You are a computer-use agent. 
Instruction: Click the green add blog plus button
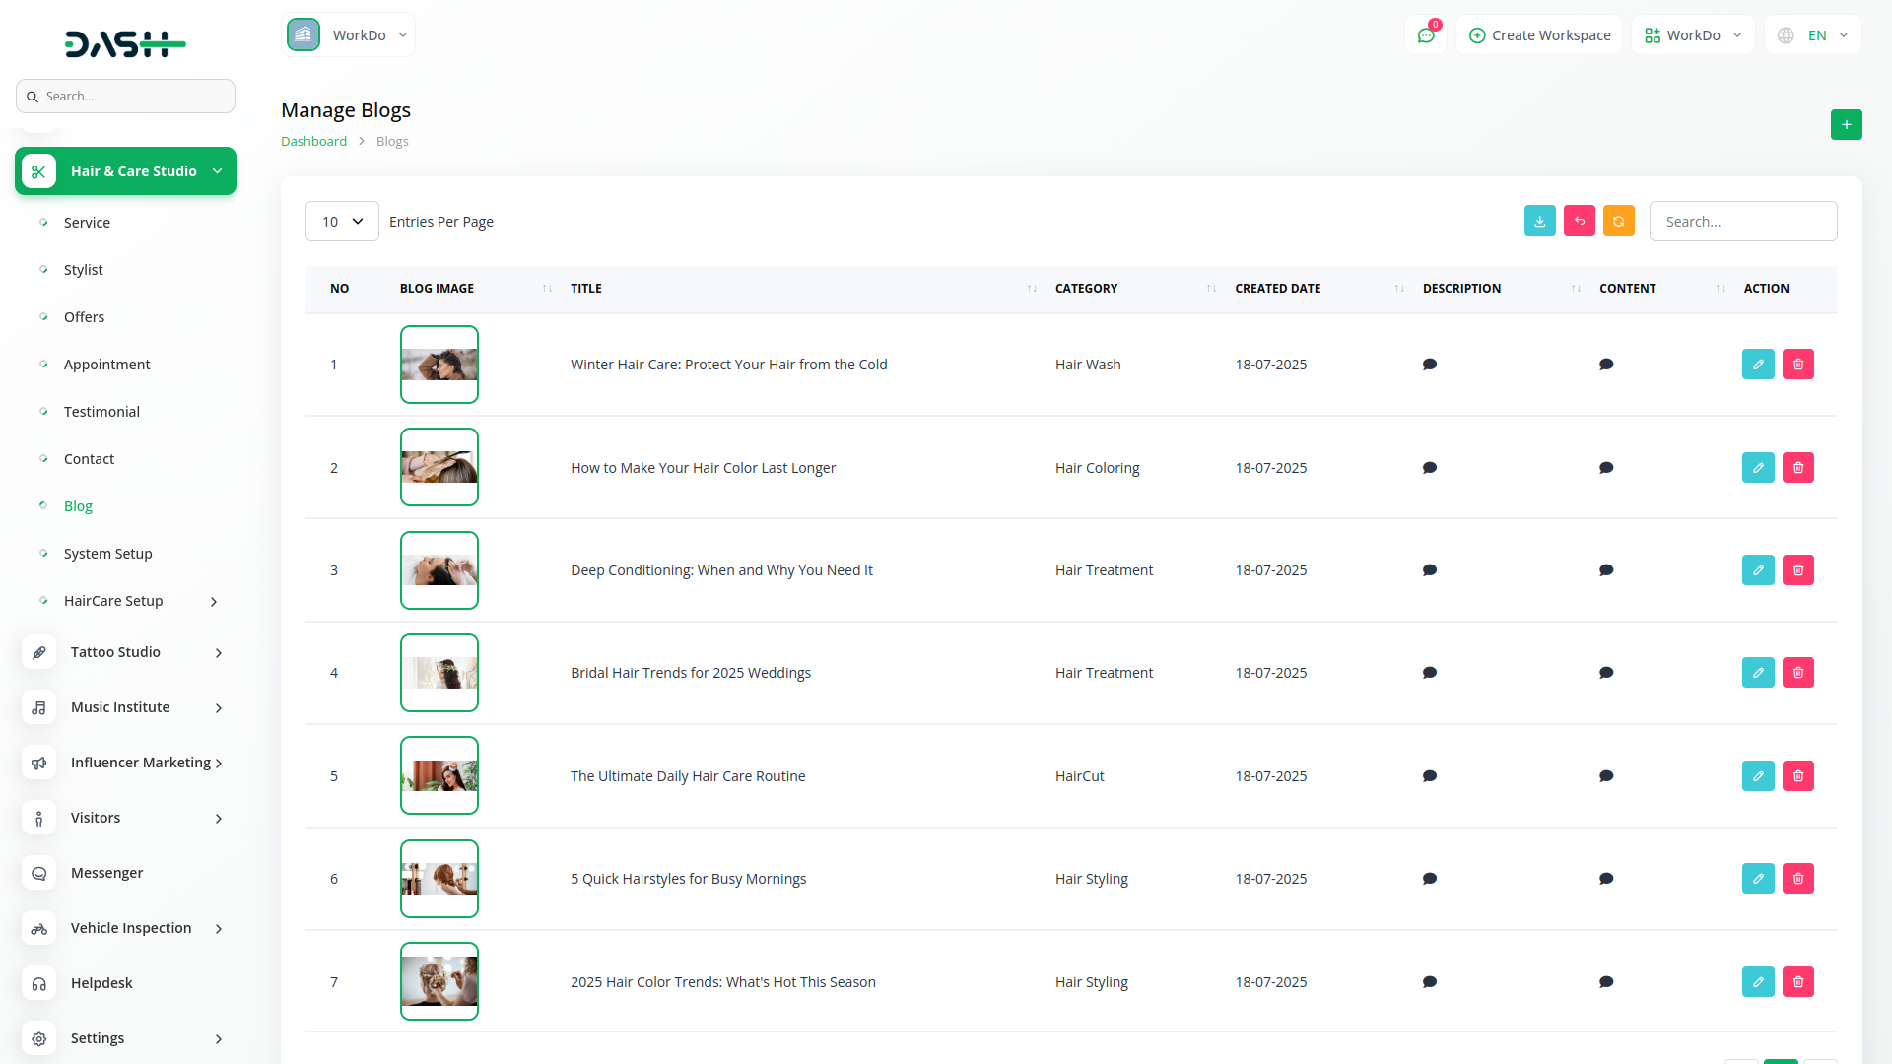1846,125
